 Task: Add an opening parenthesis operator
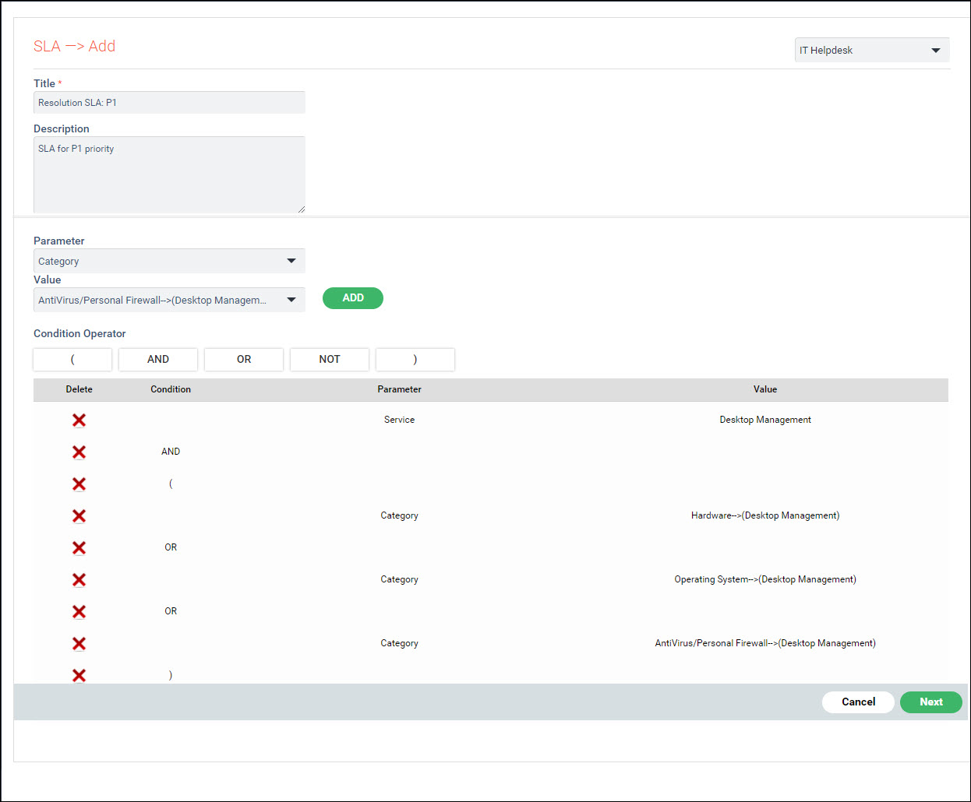coord(72,359)
